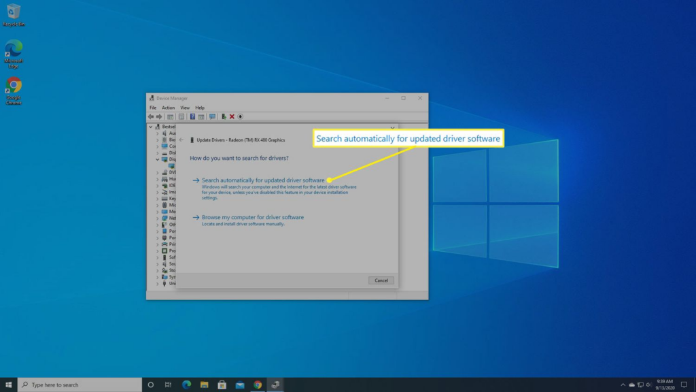Collapse the Disp display adapters chevron
Viewport: 696px width, 392px height.
pos(157,159)
